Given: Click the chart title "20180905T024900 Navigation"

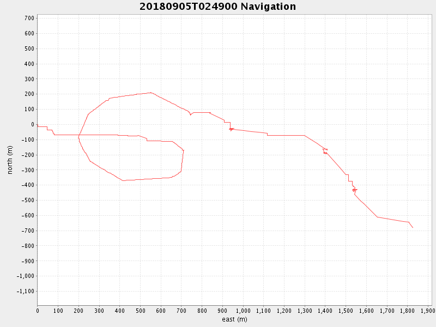Looking at the screenshot, I should (x=218, y=7).
